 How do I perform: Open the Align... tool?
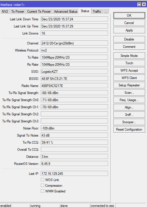pyautogui.click(x=129, y=107)
